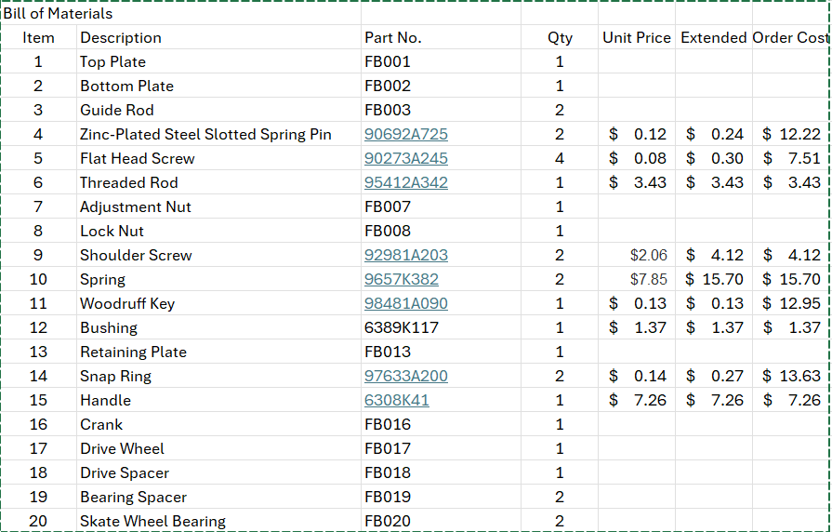832x532 pixels.
Task: Open the Spring part link 9657K382
Action: coord(401,279)
